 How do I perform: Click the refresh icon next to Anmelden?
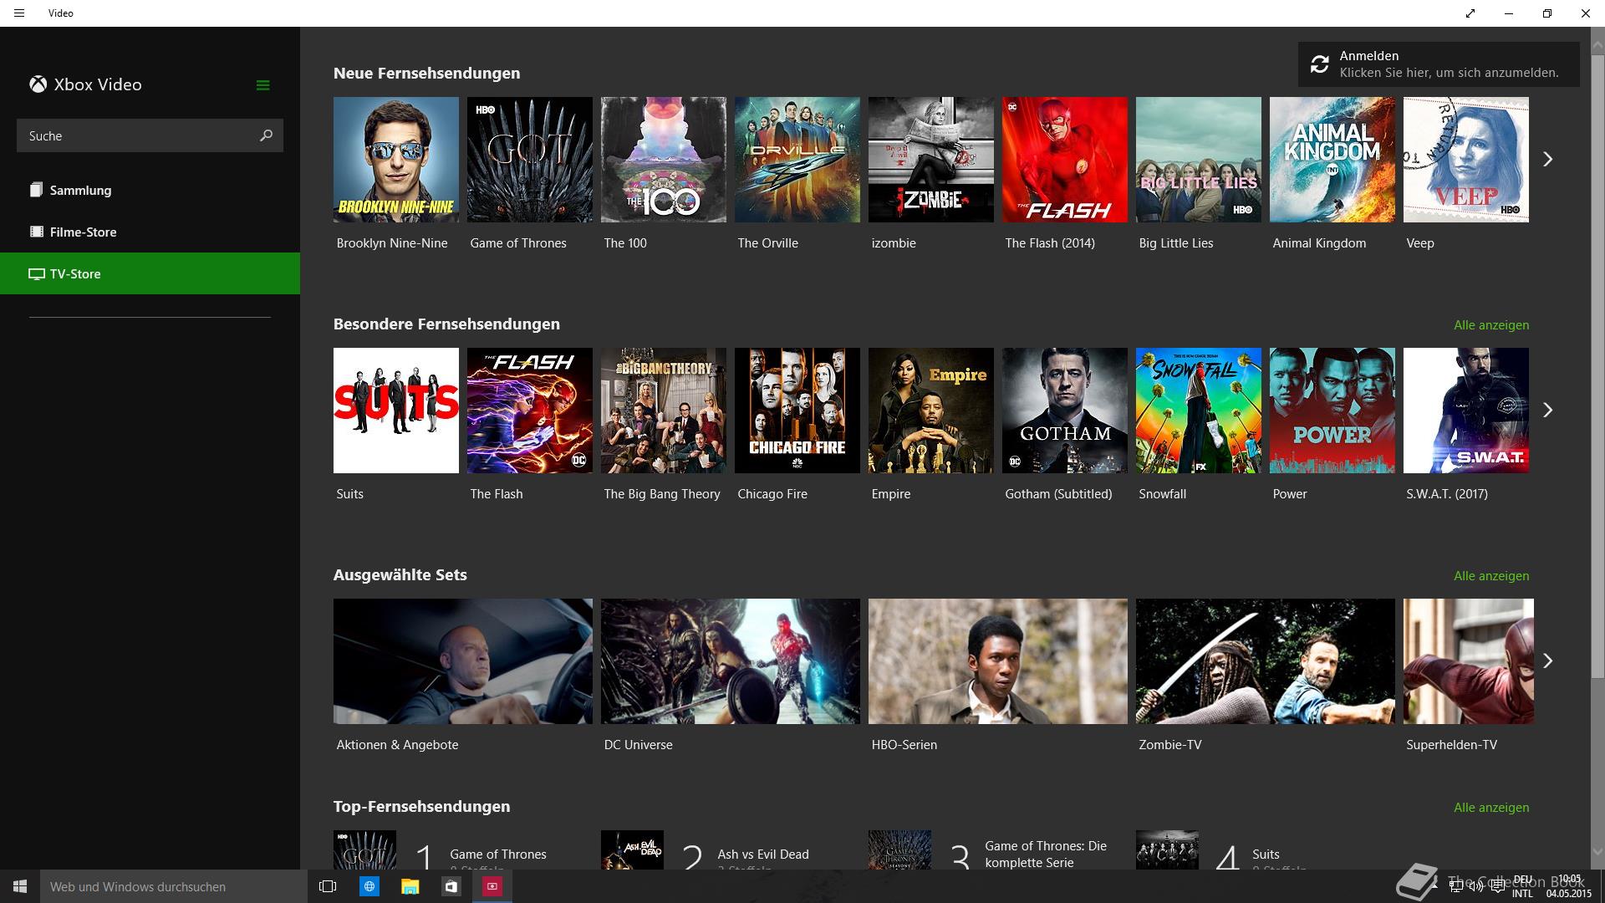1320,64
